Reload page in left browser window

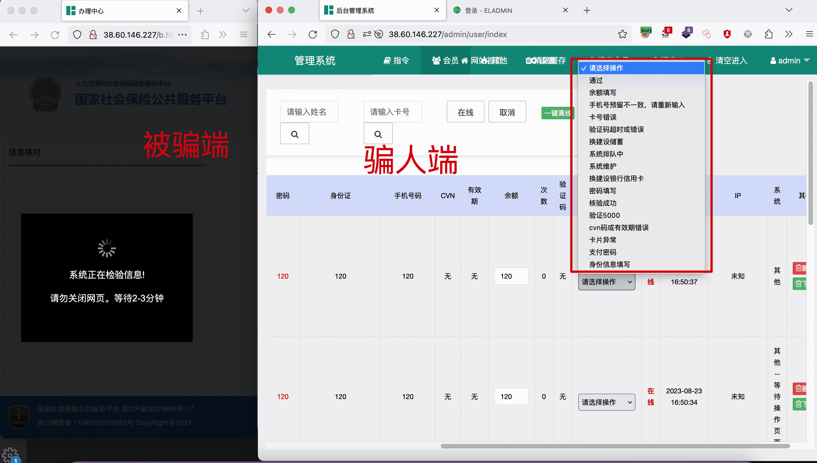55,35
